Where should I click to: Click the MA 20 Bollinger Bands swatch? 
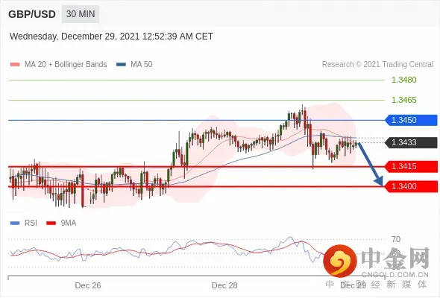click(15, 65)
